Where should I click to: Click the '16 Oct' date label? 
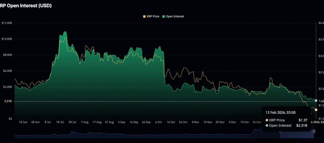pos(171,122)
